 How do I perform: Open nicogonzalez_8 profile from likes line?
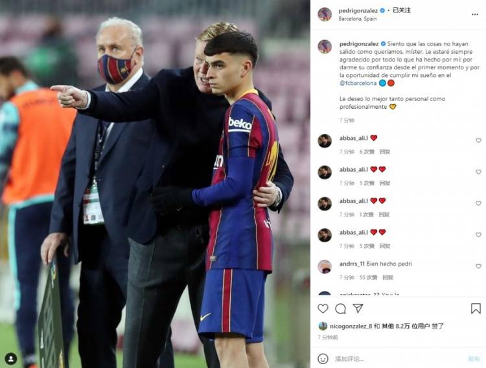[351, 326]
